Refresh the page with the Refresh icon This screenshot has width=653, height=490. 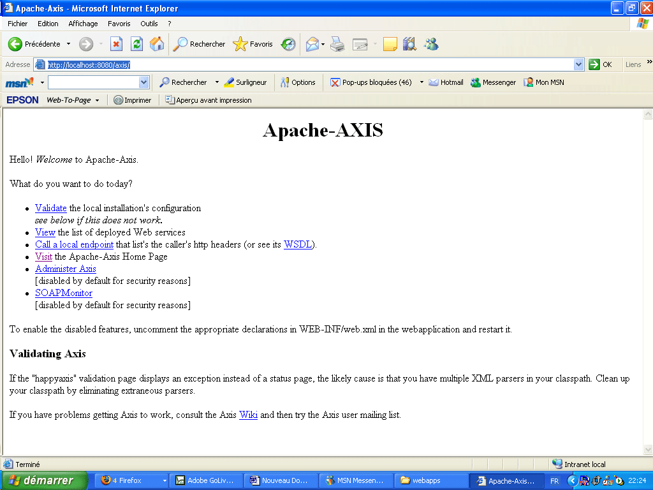tap(136, 44)
